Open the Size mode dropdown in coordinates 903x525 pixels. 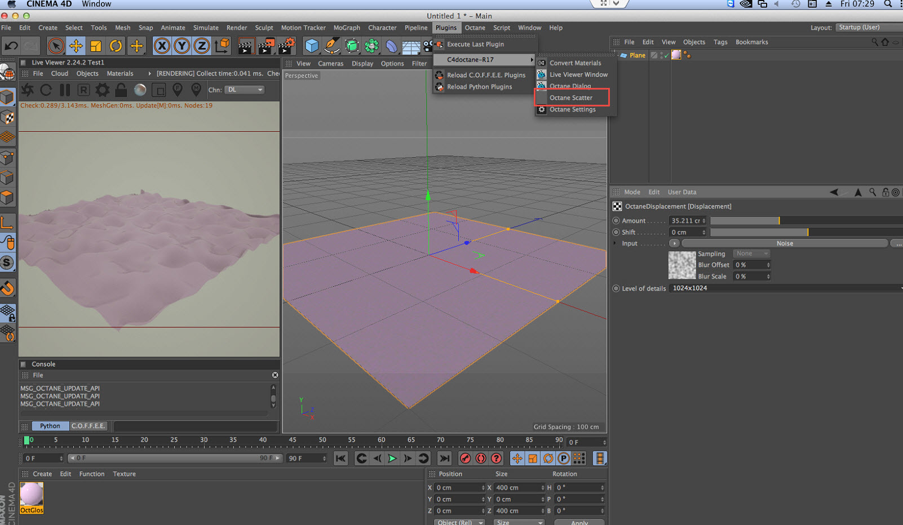click(x=519, y=523)
